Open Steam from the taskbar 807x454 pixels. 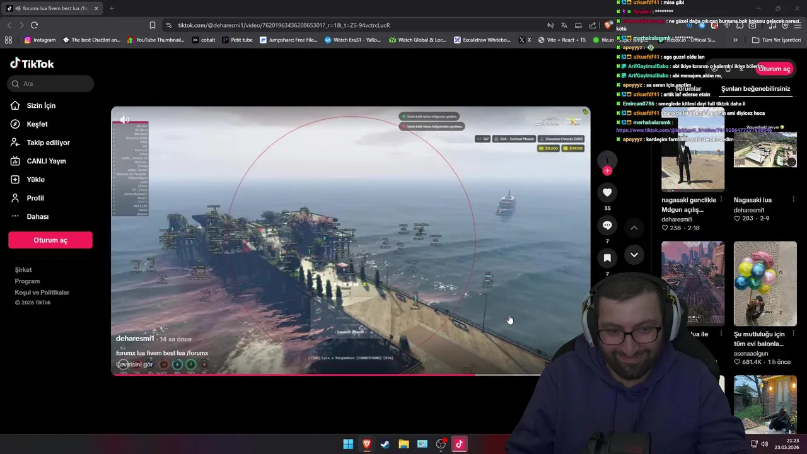pyautogui.click(x=385, y=444)
